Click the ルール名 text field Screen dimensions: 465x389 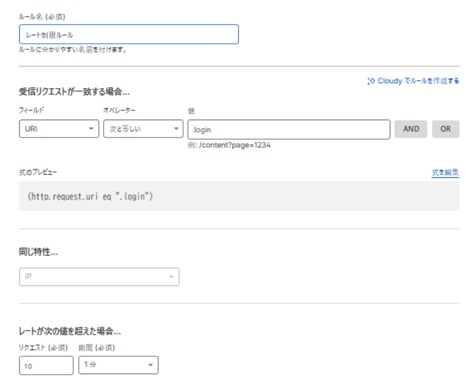pos(128,35)
